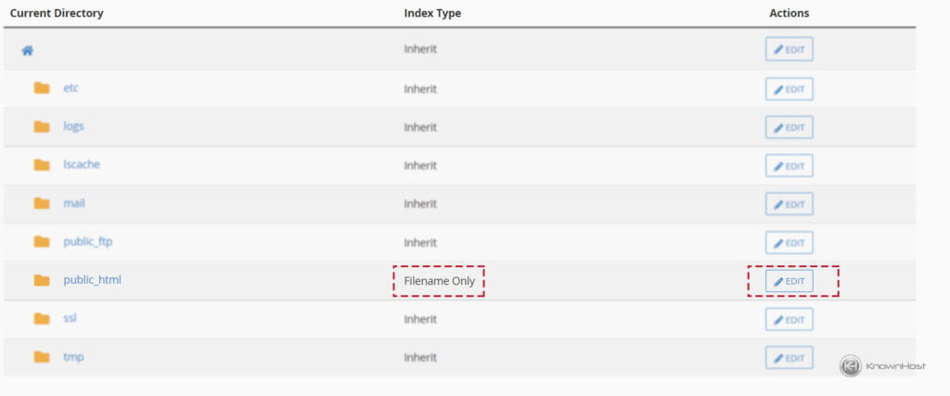
Task: Edit index settings for mail
Action: point(789,204)
